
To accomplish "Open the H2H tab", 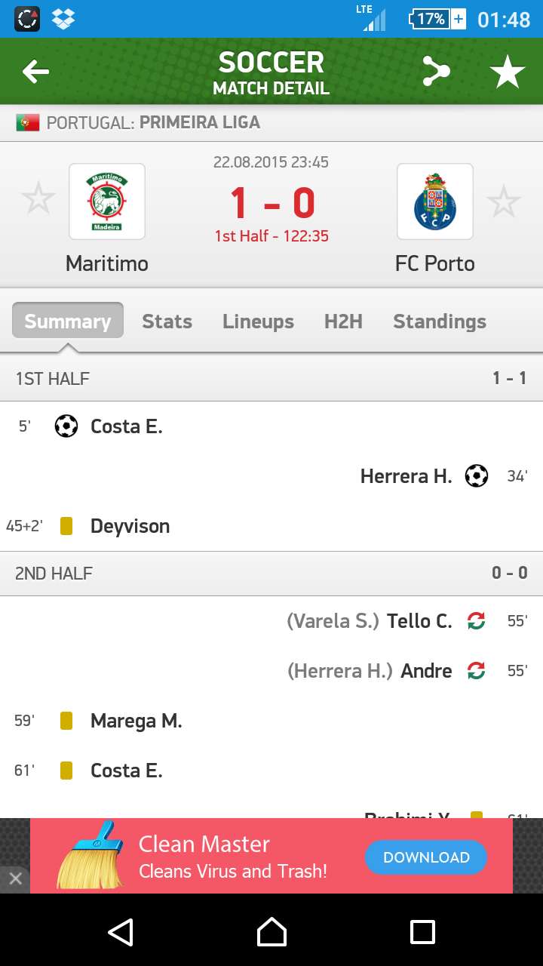I will (343, 321).
